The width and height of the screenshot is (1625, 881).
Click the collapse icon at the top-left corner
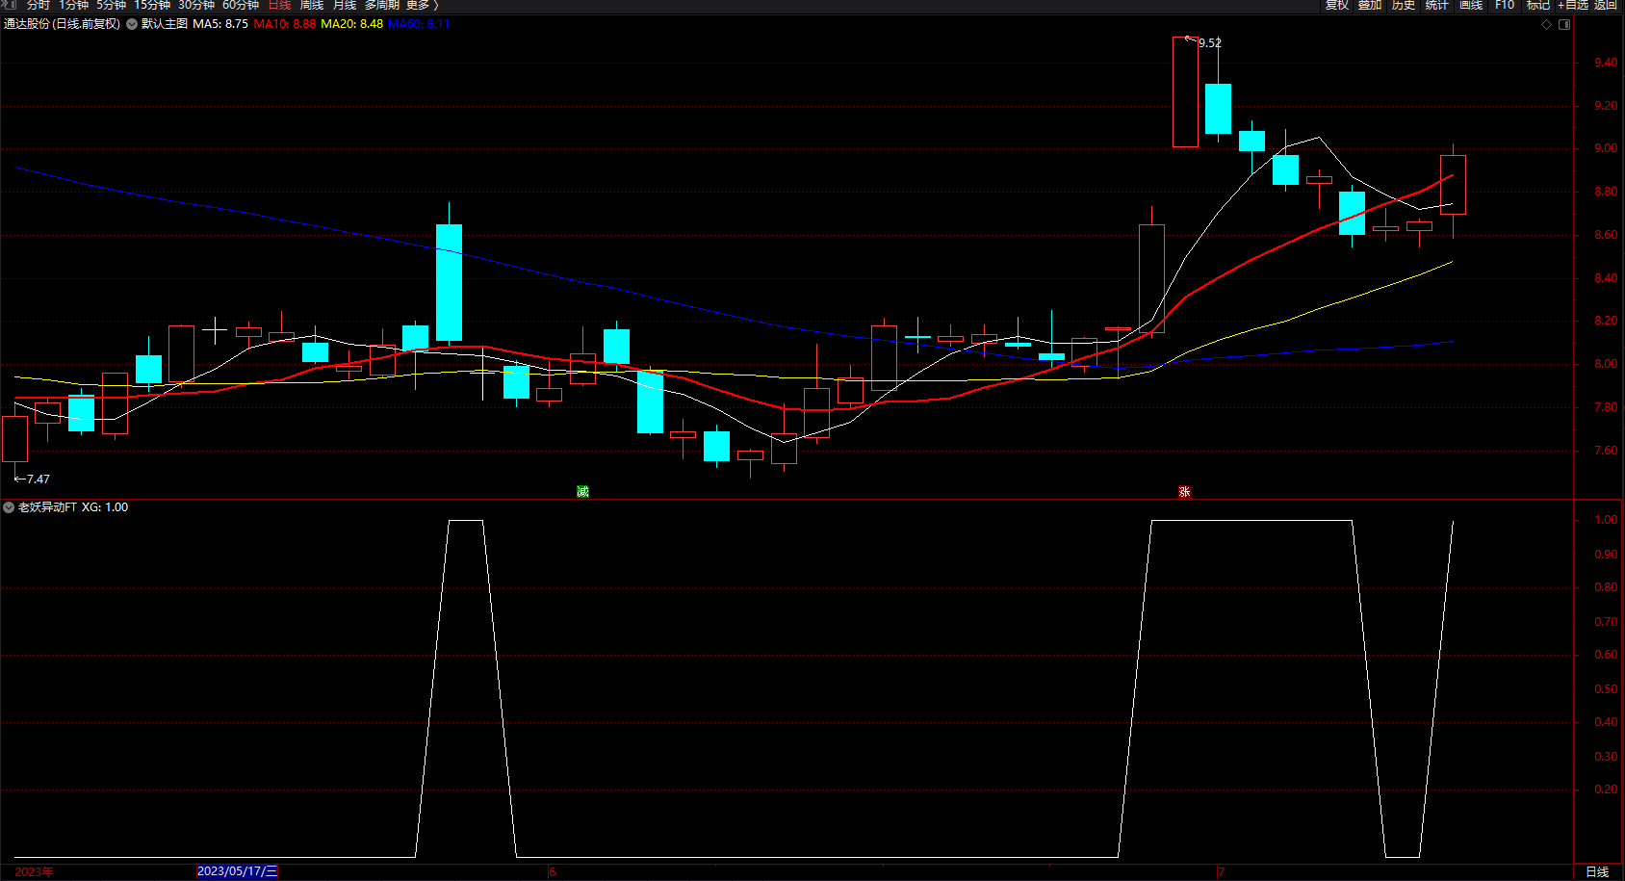click(x=11, y=5)
